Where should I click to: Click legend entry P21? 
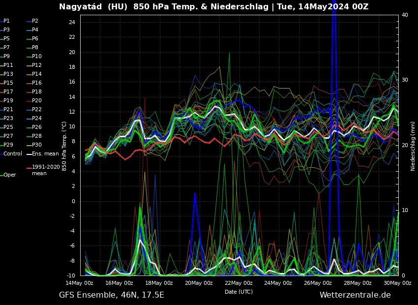pyautogui.click(x=8, y=109)
